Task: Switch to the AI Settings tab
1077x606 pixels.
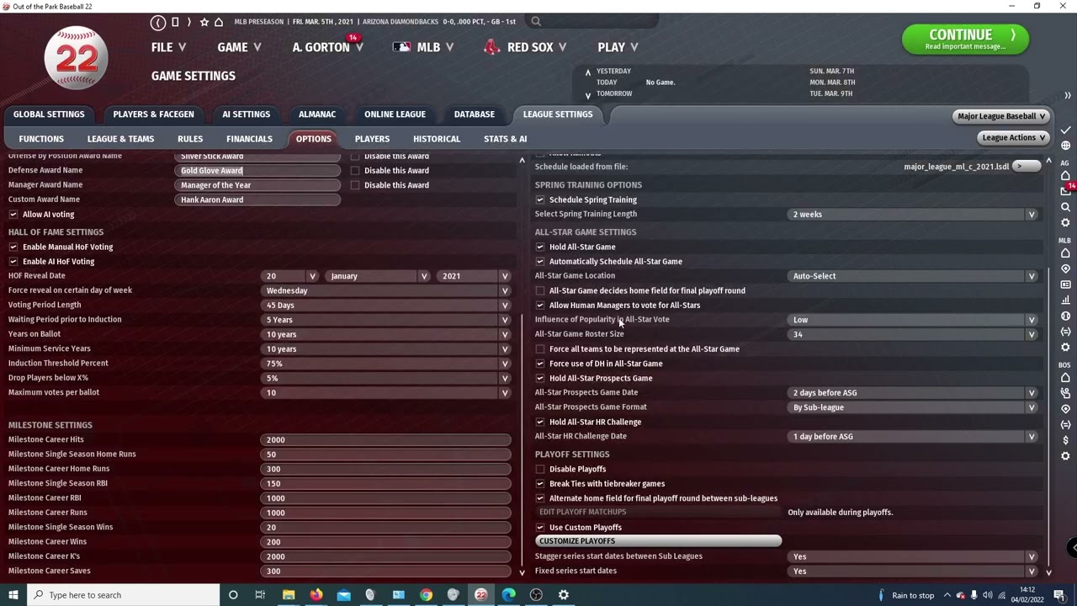Action: pyautogui.click(x=246, y=114)
